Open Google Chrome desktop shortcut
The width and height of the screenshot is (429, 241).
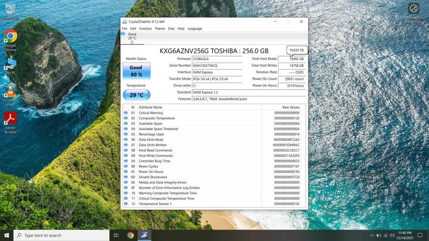click(x=10, y=40)
